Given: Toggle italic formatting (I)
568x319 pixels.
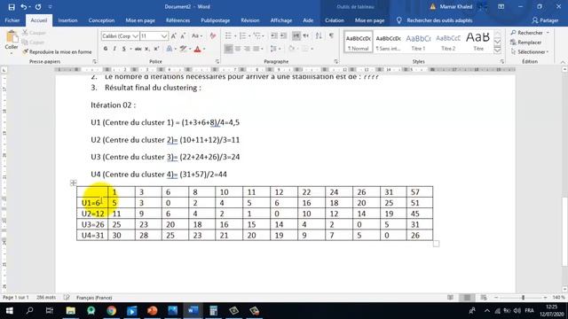Looking at the screenshot, I should pos(114,49).
